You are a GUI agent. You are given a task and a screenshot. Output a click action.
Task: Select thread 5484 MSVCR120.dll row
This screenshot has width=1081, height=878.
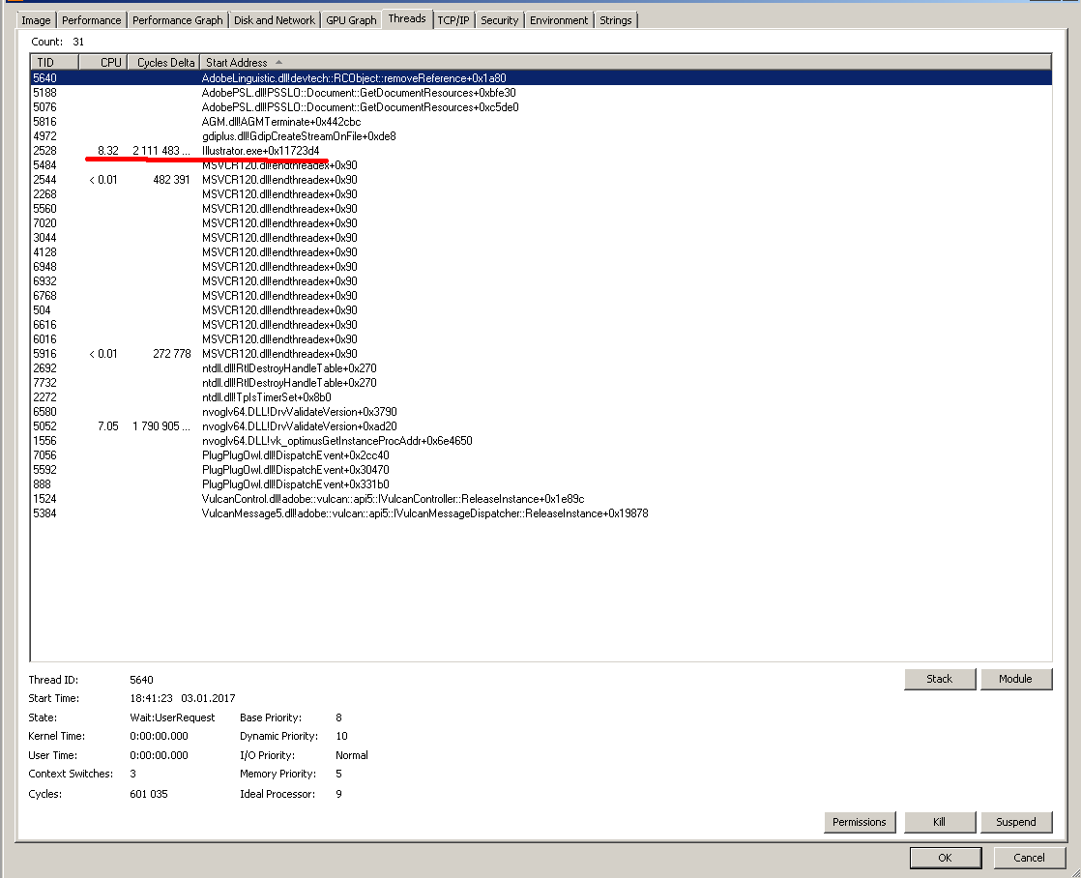coord(541,164)
